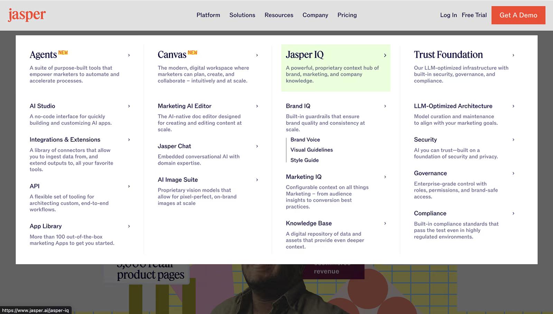The height and width of the screenshot is (314, 553).
Task: Open Integrations & Extensions link
Action: pos(65,140)
